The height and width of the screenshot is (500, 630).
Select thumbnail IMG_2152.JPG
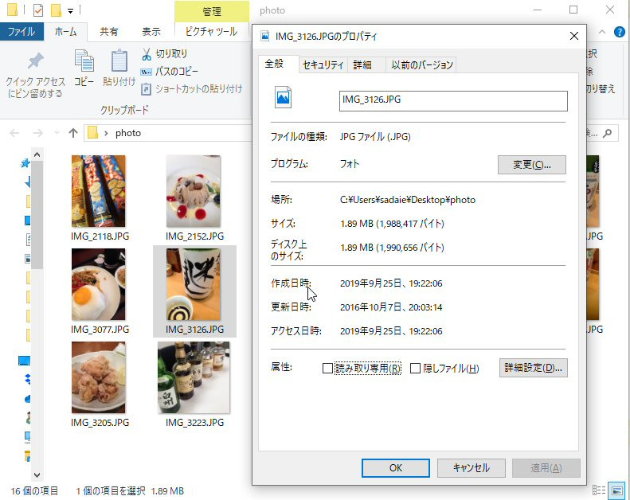pos(194,191)
